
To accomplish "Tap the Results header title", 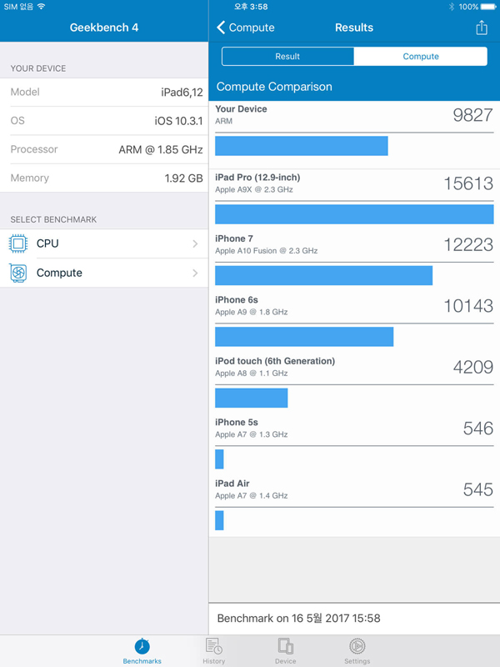I will [x=354, y=28].
